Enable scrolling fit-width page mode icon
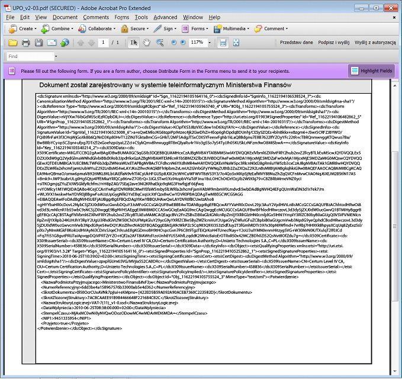 tap(223, 43)
